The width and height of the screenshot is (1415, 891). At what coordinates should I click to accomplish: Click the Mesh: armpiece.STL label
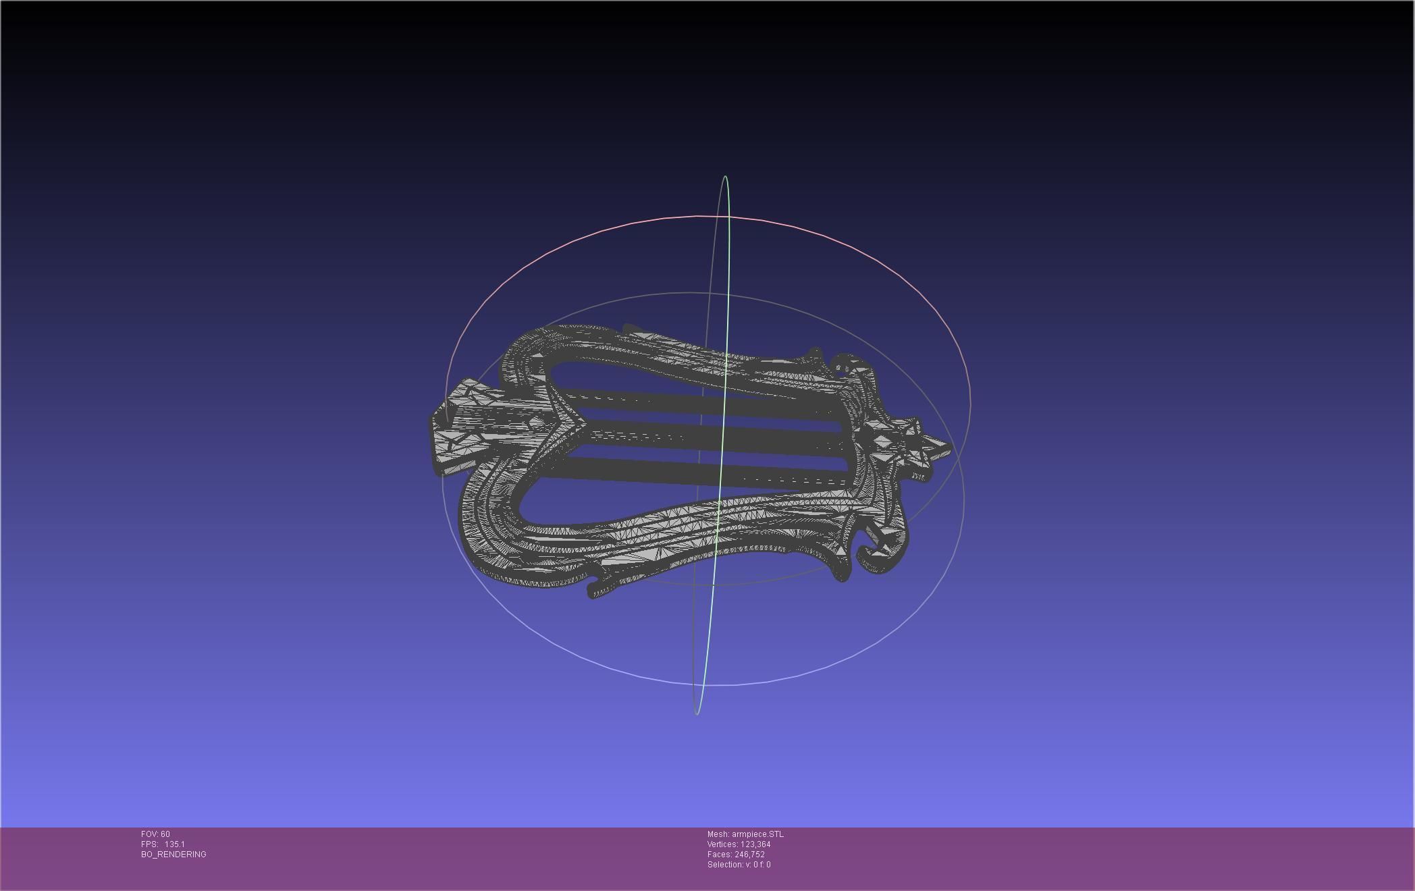tap(745, 834)
